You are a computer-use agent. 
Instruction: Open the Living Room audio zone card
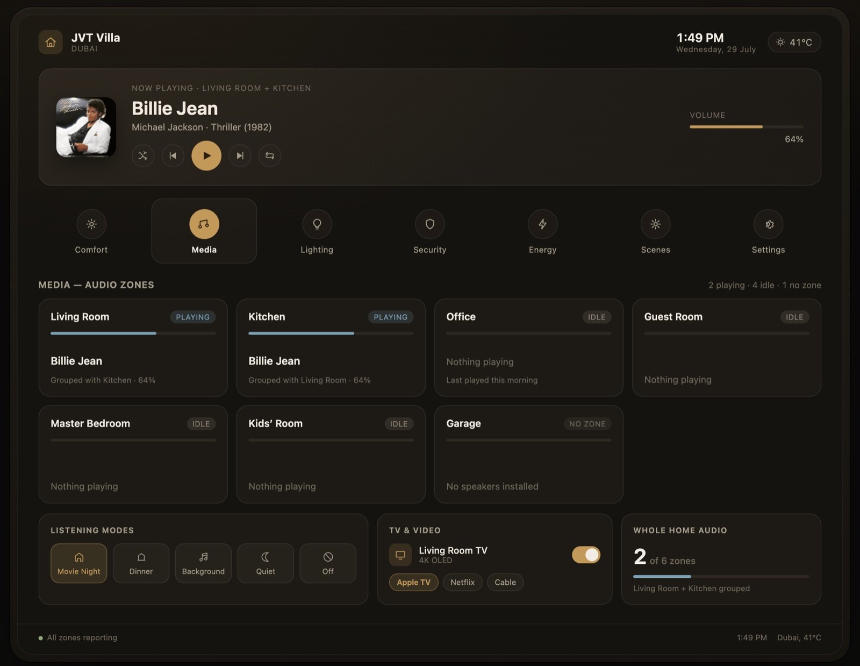coord(133,348)
